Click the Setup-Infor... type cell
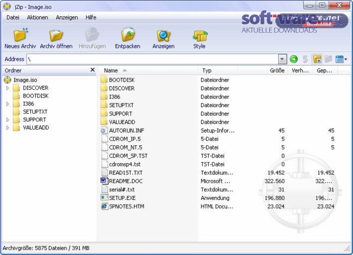This screenshot has width=353, height=255. click(217, 131)
